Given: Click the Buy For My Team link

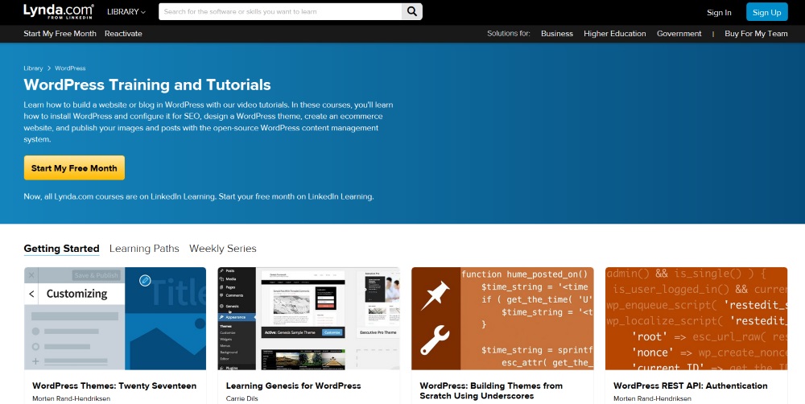Looking at the screenshot, I should click(x=756, y=33).
